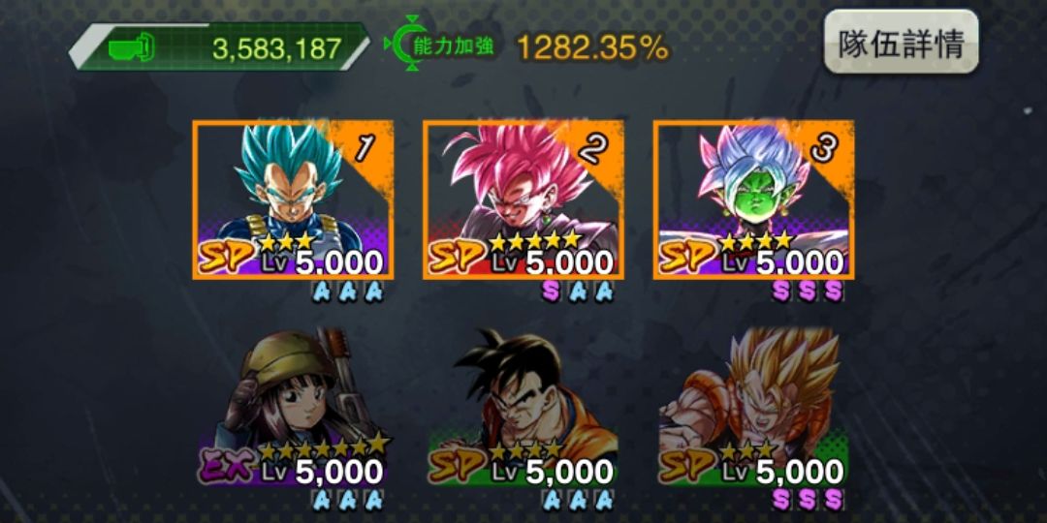
Task: Select Fused Zamasu in slot 3
Action: [x=754, y=200]
